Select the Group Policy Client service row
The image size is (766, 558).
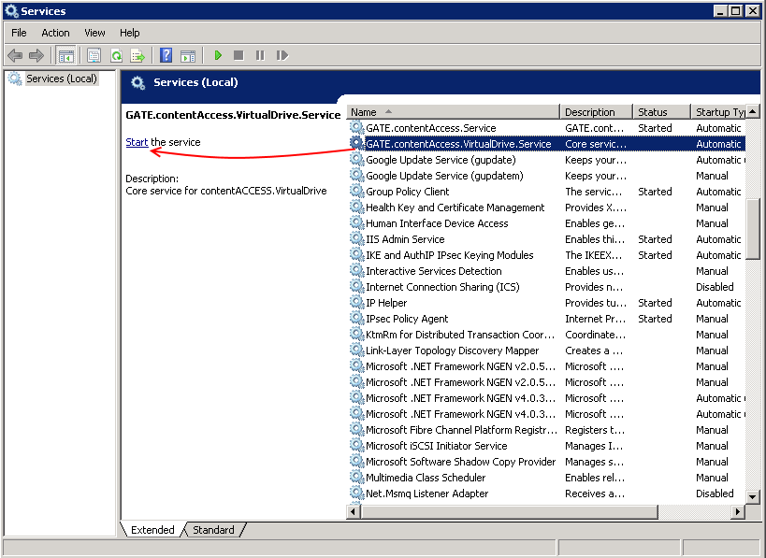(x=407, y=192)
